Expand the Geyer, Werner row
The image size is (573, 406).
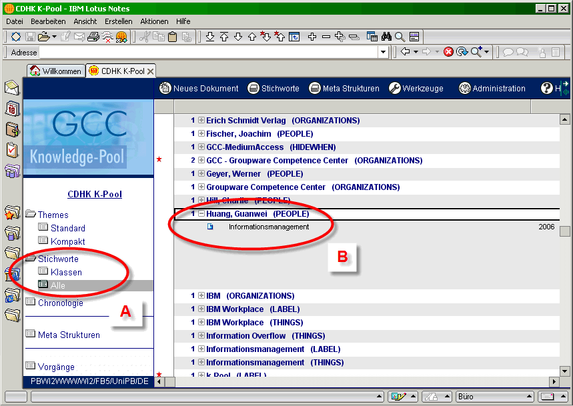point(201,173)
